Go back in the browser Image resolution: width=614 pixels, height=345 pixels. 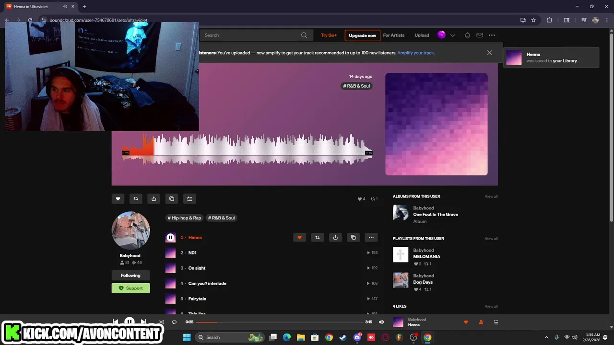[7, 20]
